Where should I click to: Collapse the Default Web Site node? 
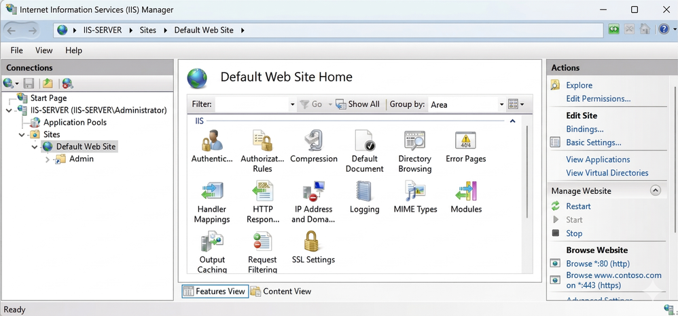pos(35,146)
